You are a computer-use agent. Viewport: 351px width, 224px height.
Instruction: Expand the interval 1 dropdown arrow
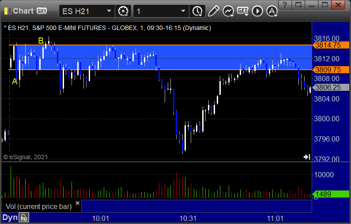[183, 11]
